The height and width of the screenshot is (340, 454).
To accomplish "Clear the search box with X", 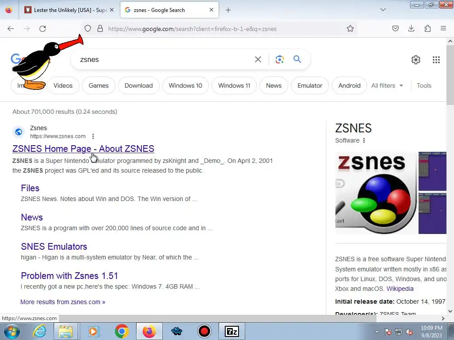I will (x=258, y=59).
